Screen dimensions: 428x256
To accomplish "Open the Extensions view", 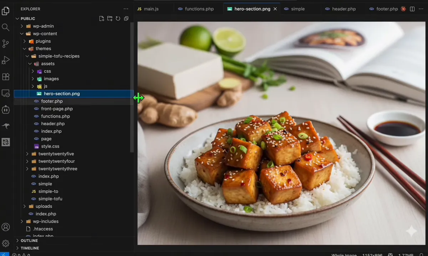I will click(x=6, y=76).
